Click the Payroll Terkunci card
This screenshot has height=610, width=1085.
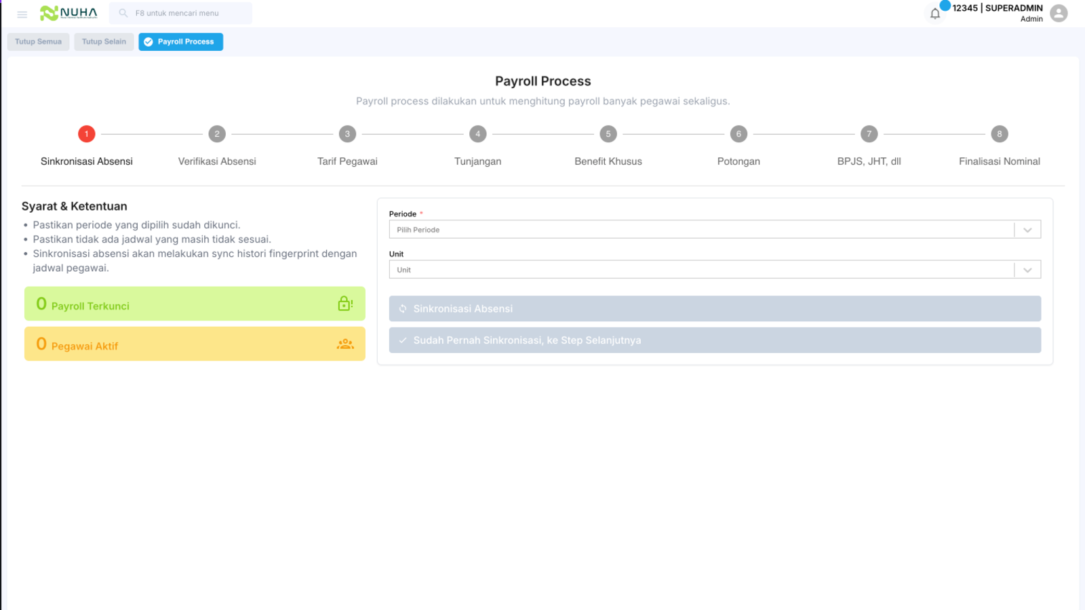[x=195, y=304]
